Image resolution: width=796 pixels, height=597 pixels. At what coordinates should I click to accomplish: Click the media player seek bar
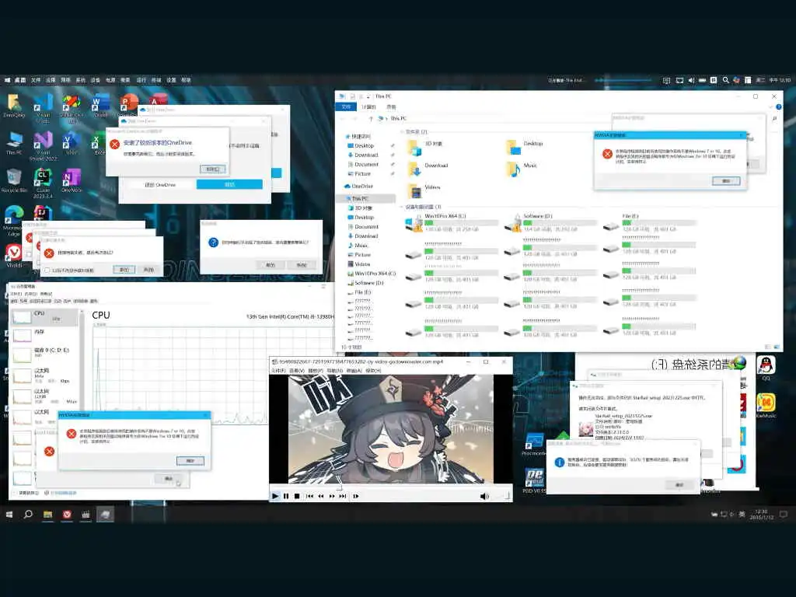(x=390, y=487)
